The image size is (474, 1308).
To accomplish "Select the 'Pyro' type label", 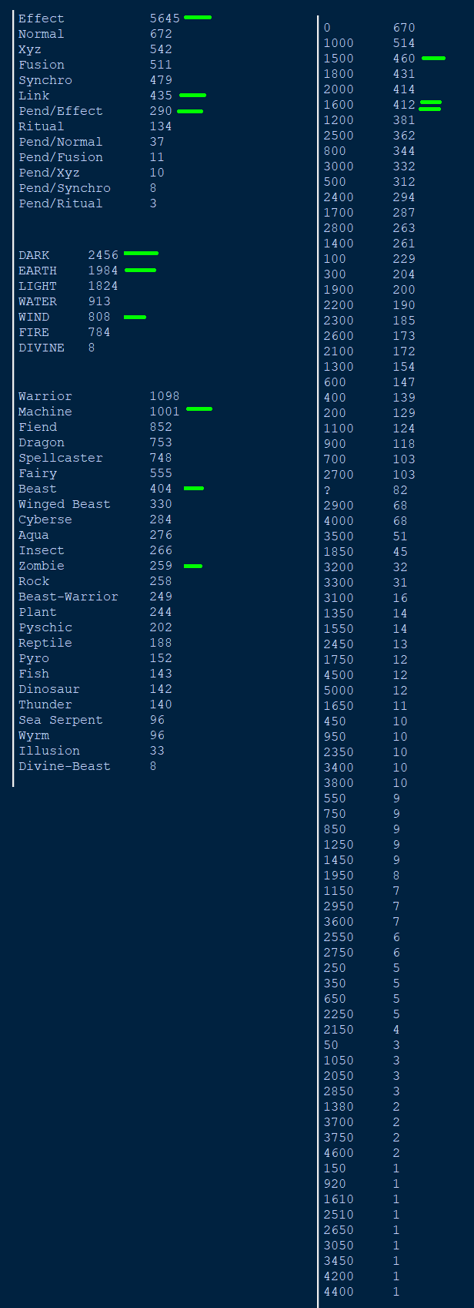I will (x=34, y=658).
